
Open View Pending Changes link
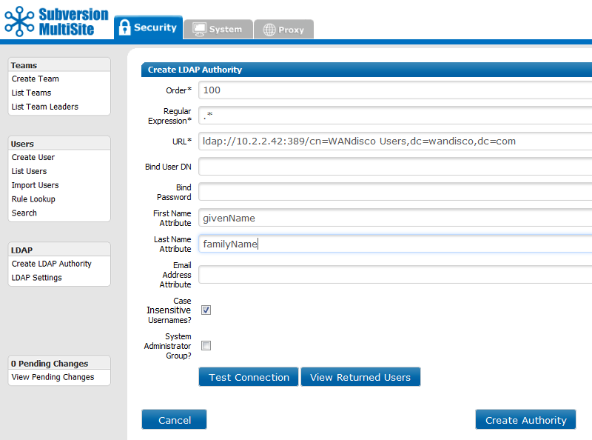(x=53, y=377)
